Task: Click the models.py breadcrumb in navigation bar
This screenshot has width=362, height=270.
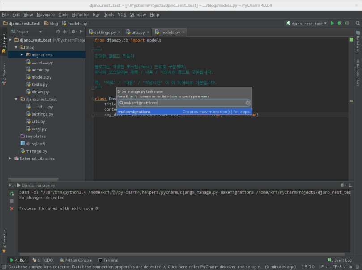Action: 75,23
